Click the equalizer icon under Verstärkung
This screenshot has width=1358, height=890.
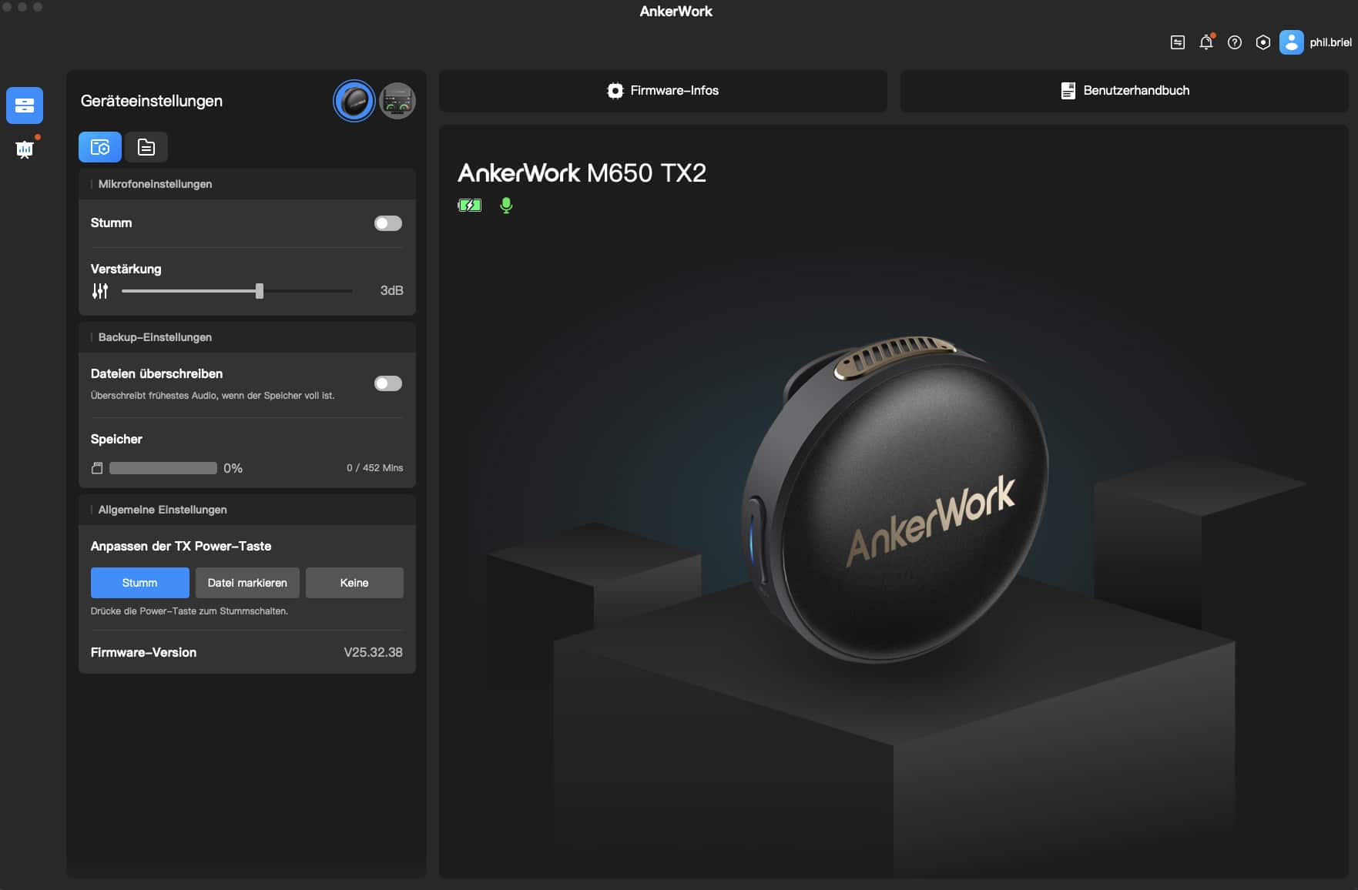[x=100, y=291]
